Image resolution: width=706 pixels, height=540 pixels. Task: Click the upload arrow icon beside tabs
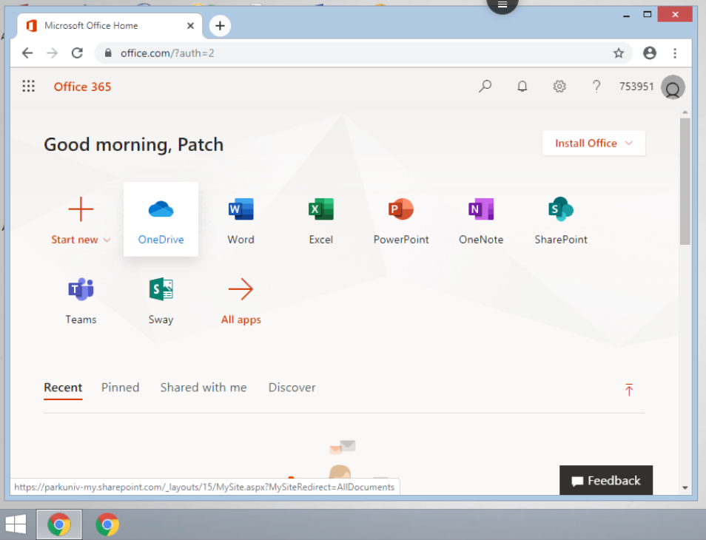point(629,389)
